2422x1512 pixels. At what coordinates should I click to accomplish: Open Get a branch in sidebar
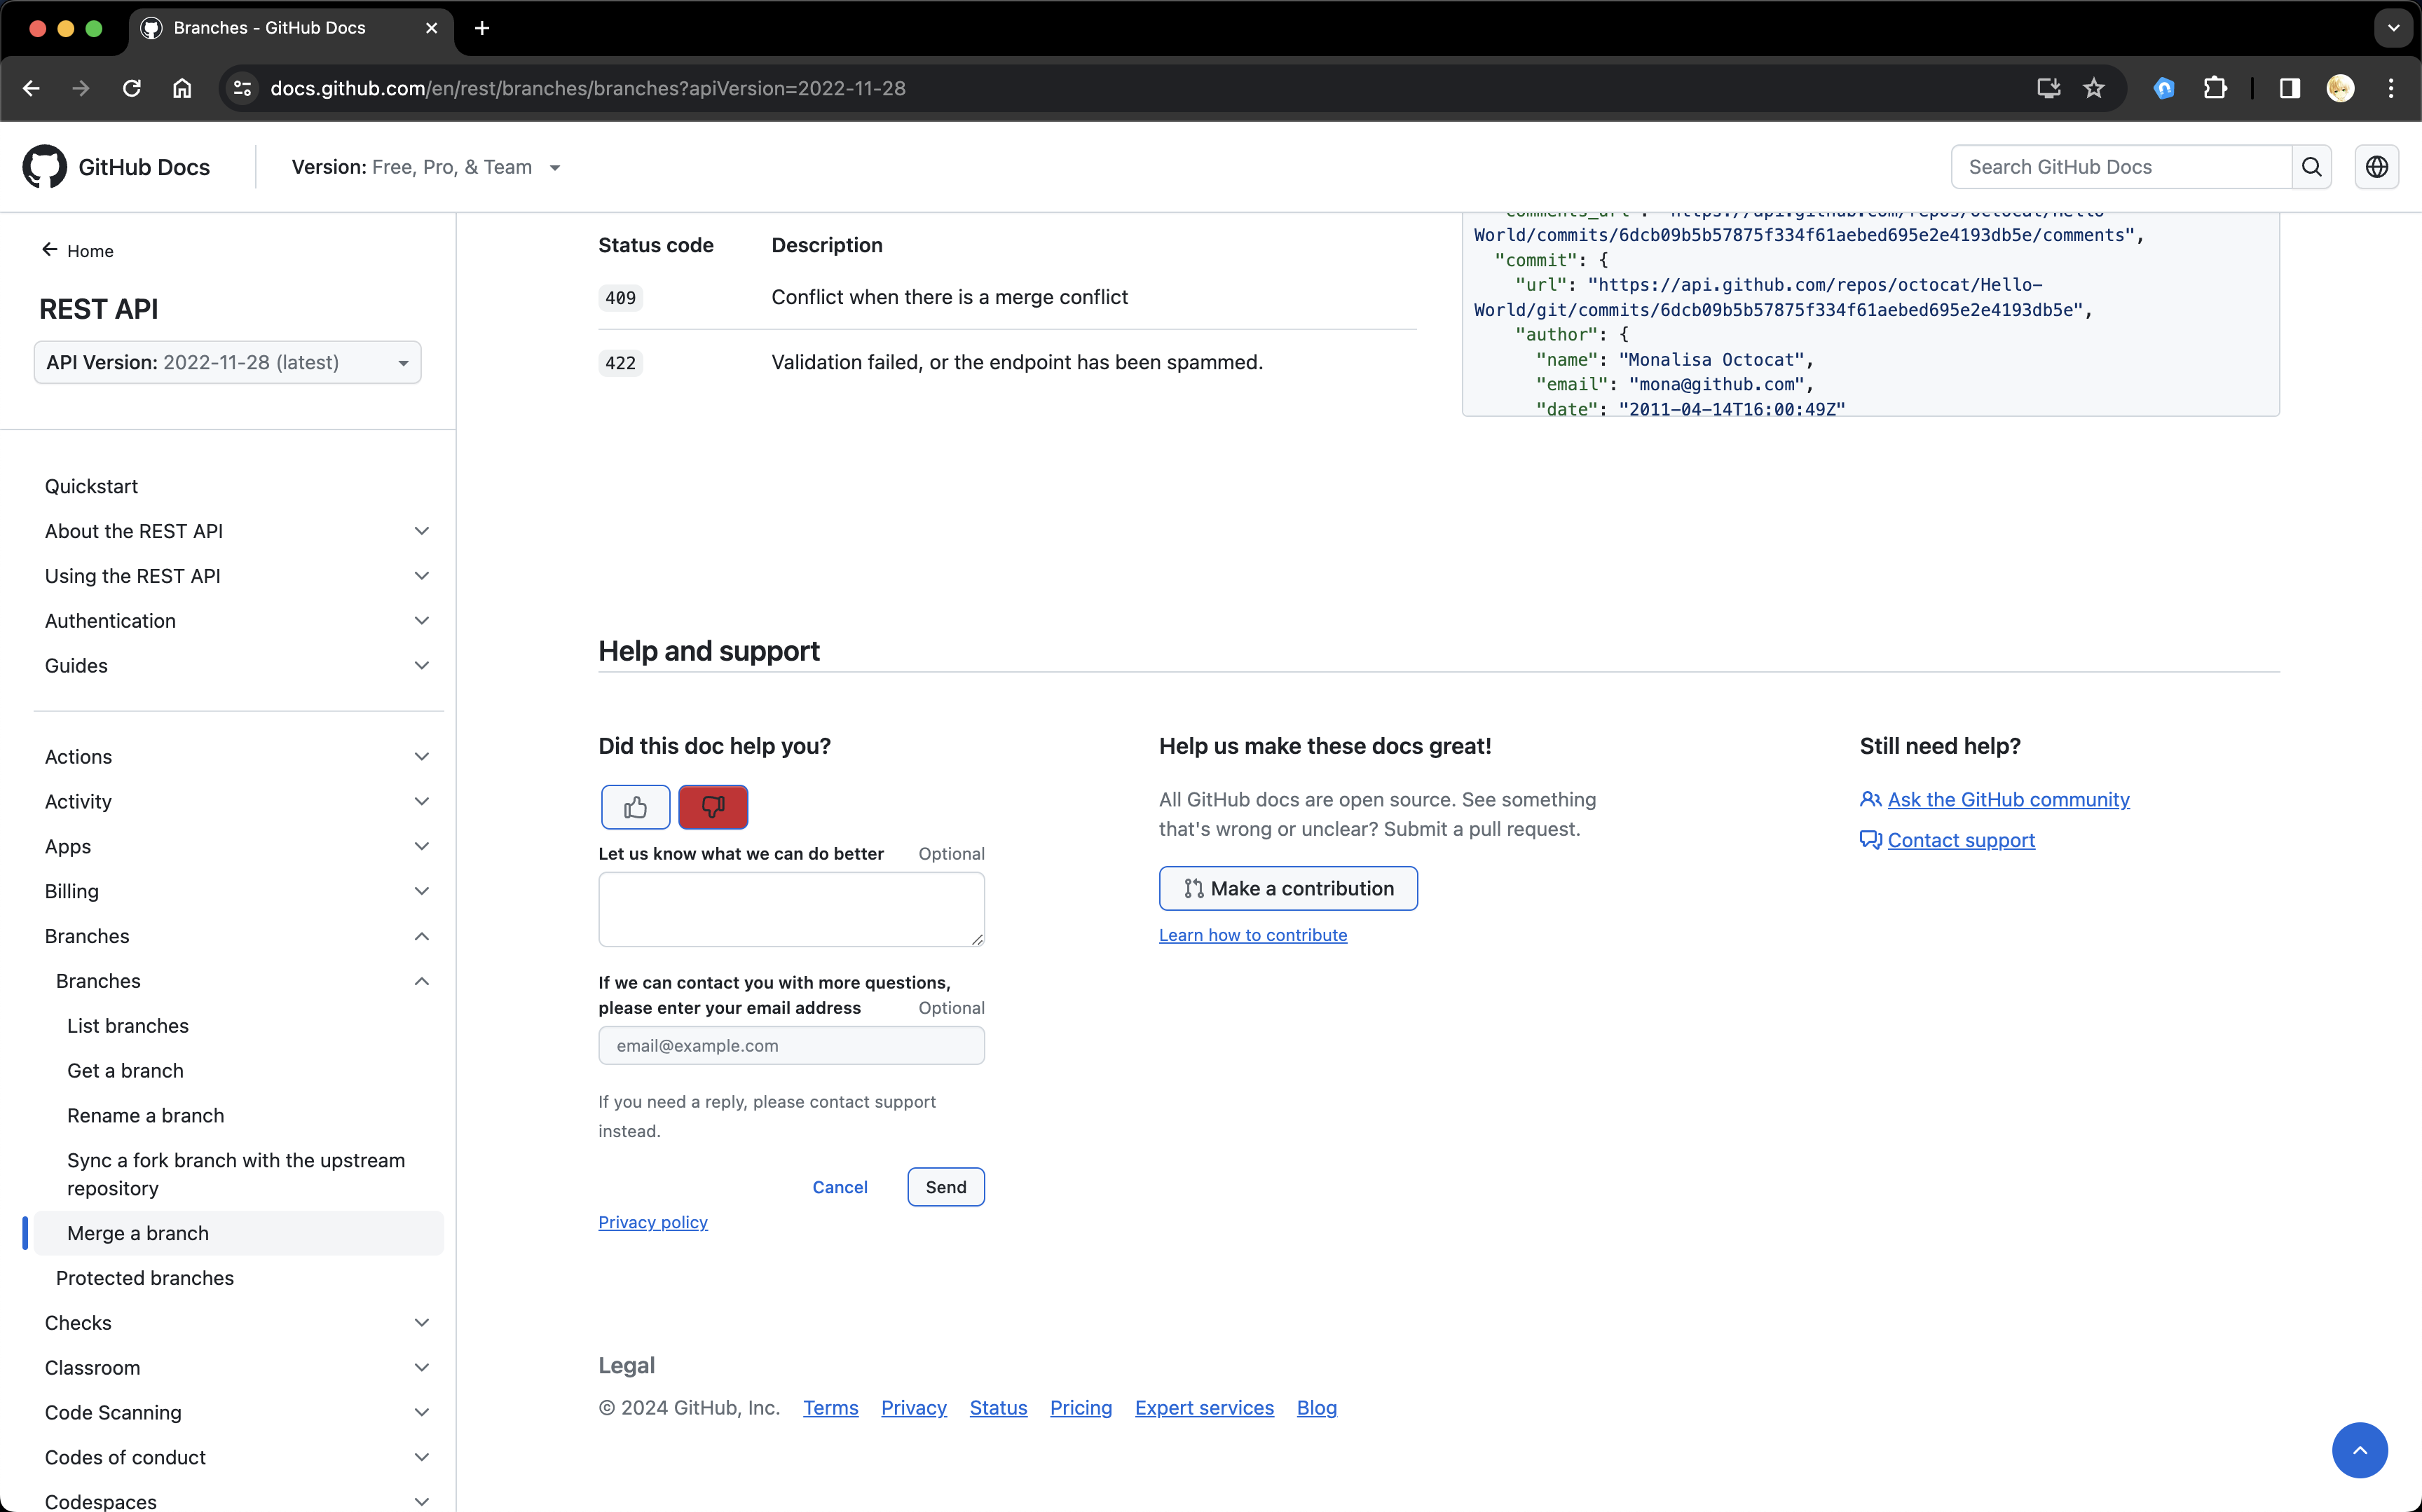[x=125, y=1071]
